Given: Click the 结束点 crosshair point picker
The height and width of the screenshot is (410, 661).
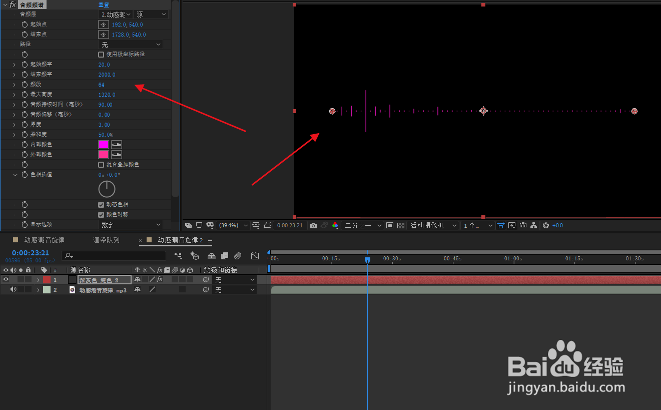Looking at the screenshot, I should (x=103, y=35).
